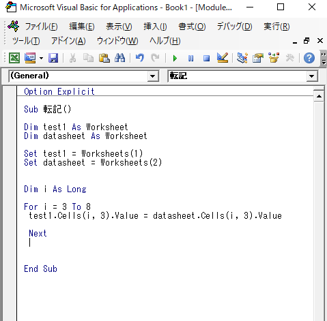Toggle Design Mode icon
This screenshot has width=327, height=321.
pos(223,58)
